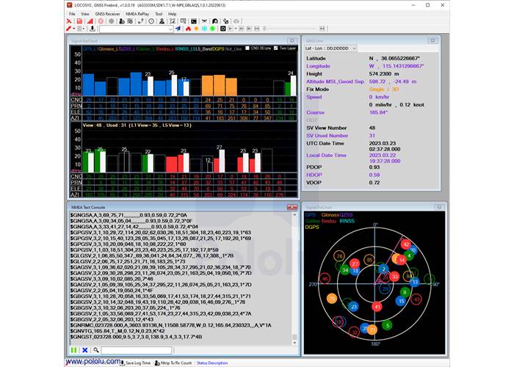The image size is (514, 367).
Task: Click the Ntrip Tx/Rx Count status item
Action: tap(174, 363)
